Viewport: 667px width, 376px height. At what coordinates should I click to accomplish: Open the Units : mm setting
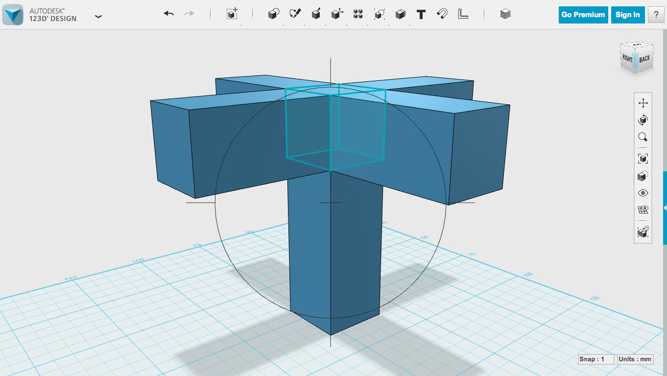(635, 359)
